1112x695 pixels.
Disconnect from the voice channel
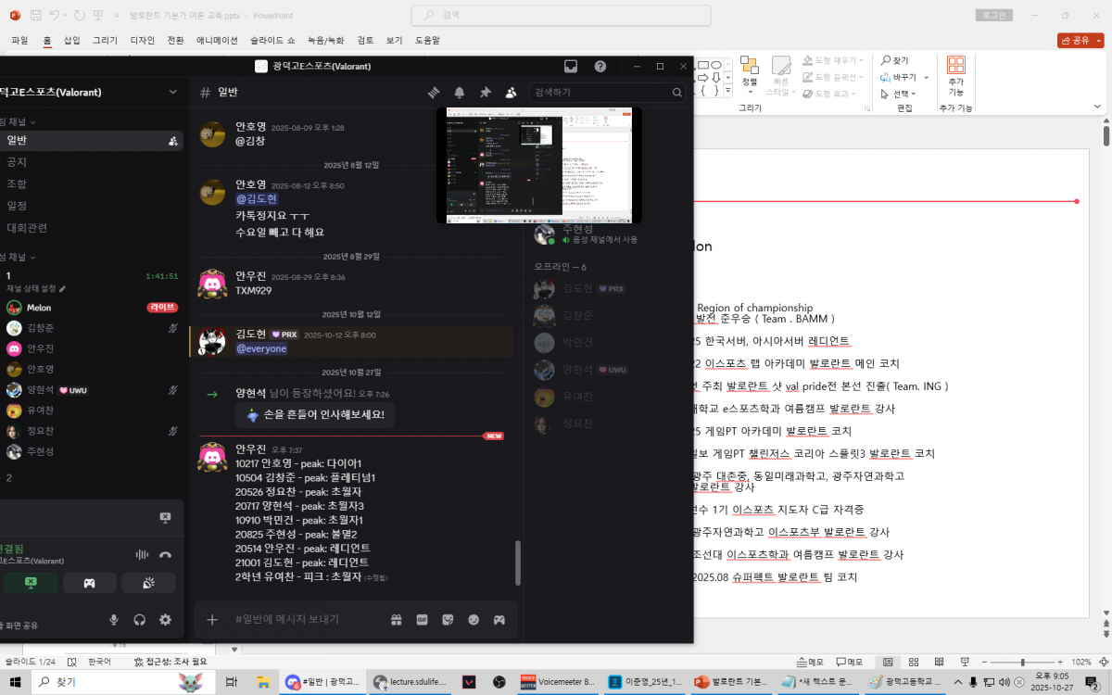(165, 554)
